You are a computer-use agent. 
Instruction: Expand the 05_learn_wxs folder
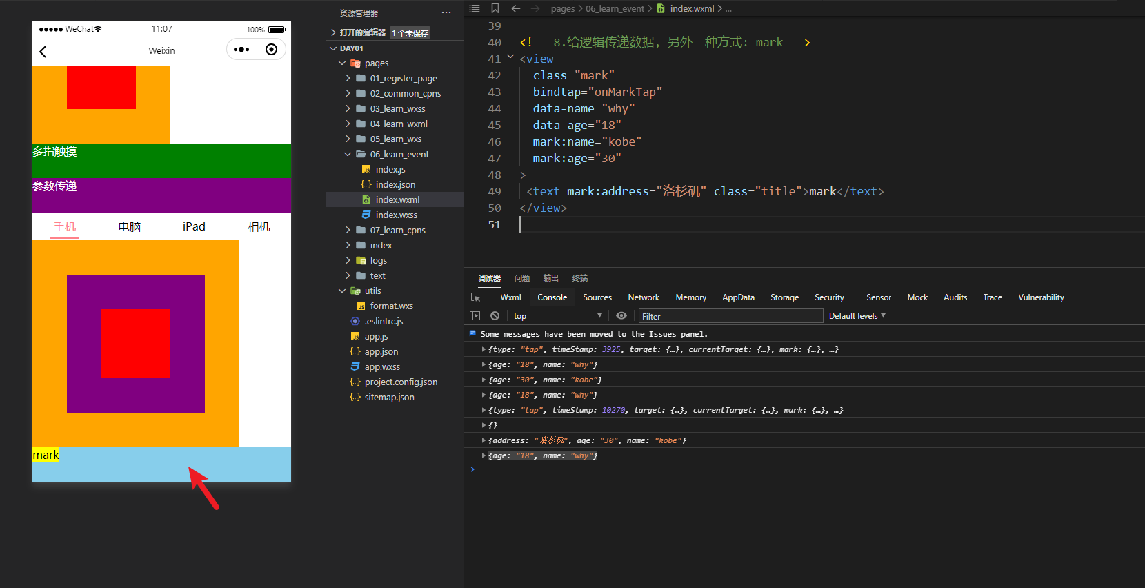pos(348,139)
